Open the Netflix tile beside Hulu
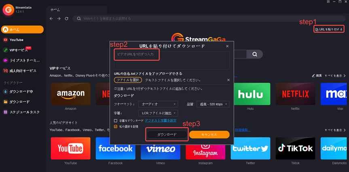 pos(295,94)
